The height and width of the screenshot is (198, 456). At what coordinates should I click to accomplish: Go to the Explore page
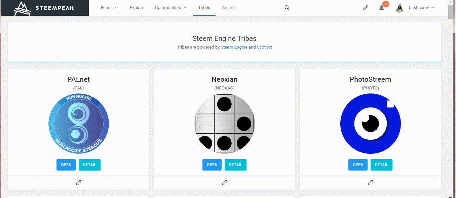pos(137,8)
